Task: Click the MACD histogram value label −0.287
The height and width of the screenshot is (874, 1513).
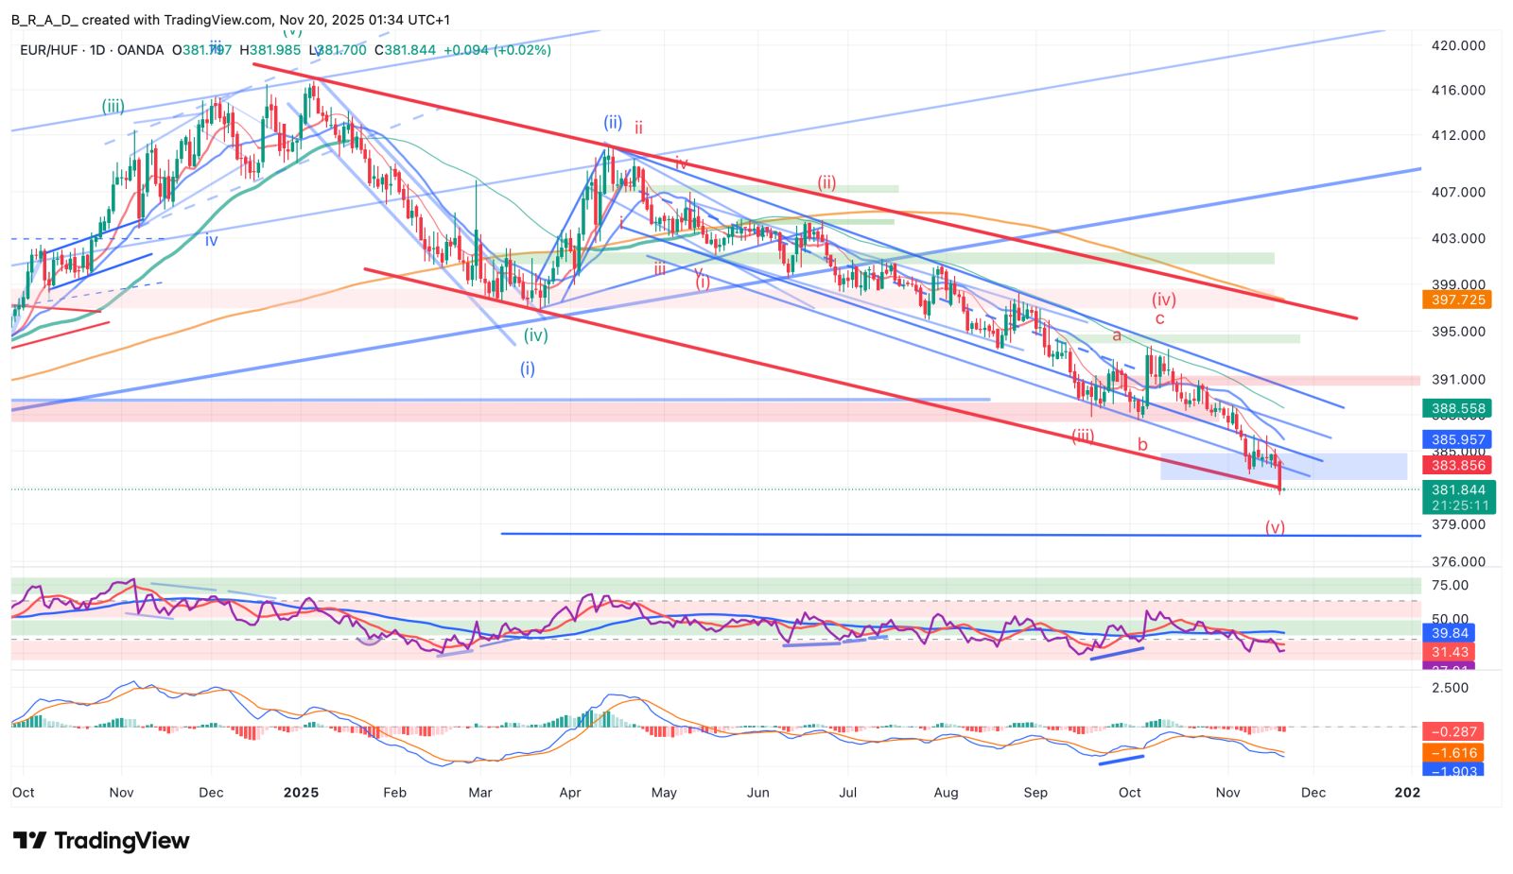Action: [1453, 731]
